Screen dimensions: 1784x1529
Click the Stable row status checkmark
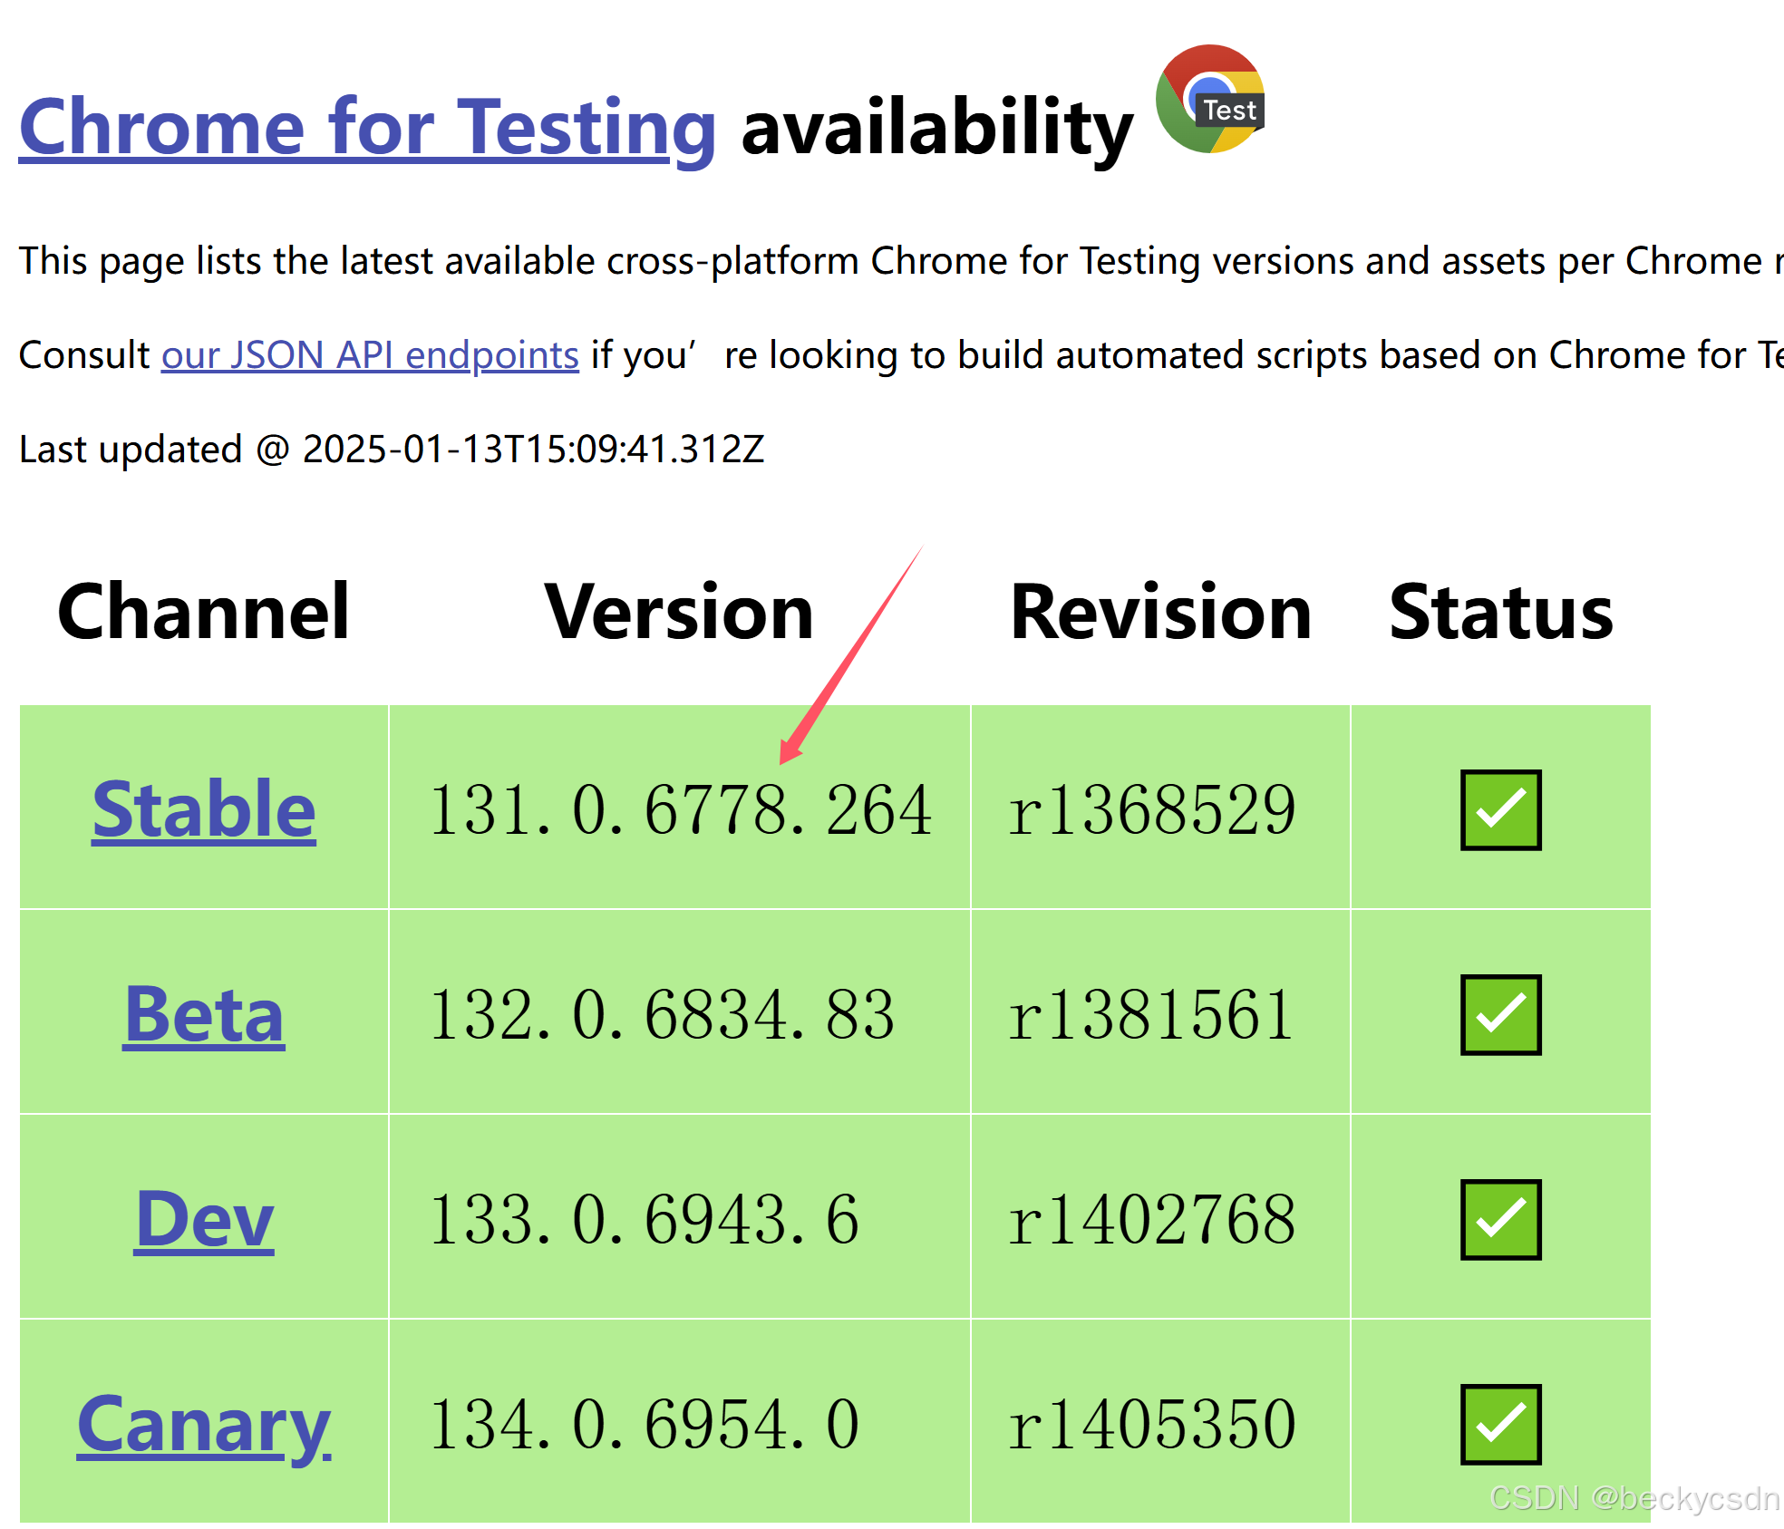click(x=1500, y=809)
